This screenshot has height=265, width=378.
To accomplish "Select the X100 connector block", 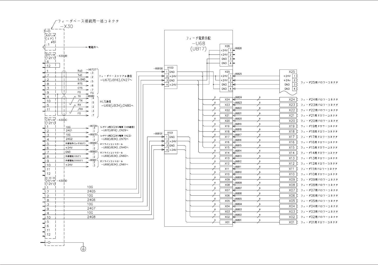I will coord(171,76).
